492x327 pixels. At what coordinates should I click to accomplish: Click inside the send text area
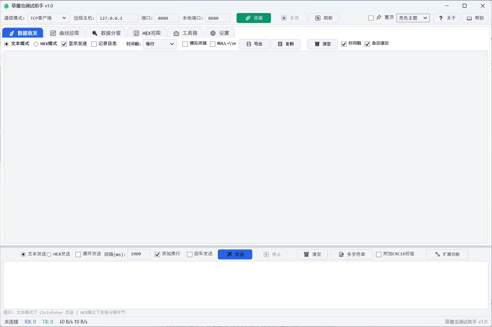(246, 285)
